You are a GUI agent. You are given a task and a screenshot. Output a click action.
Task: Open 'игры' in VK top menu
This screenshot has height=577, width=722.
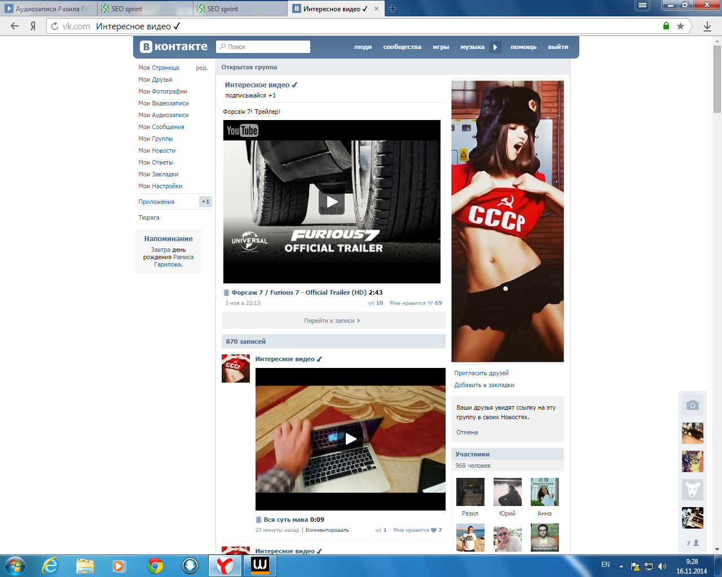click(x=441, y=47)
